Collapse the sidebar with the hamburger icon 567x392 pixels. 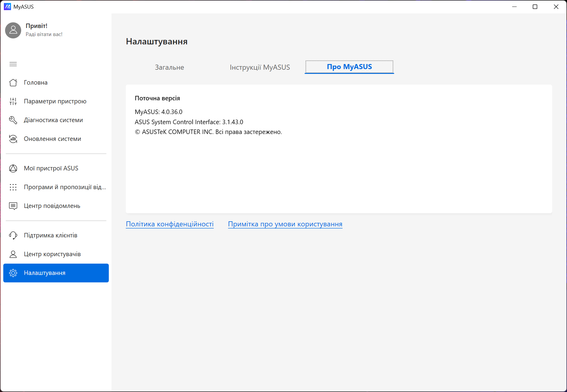point(13,64)
